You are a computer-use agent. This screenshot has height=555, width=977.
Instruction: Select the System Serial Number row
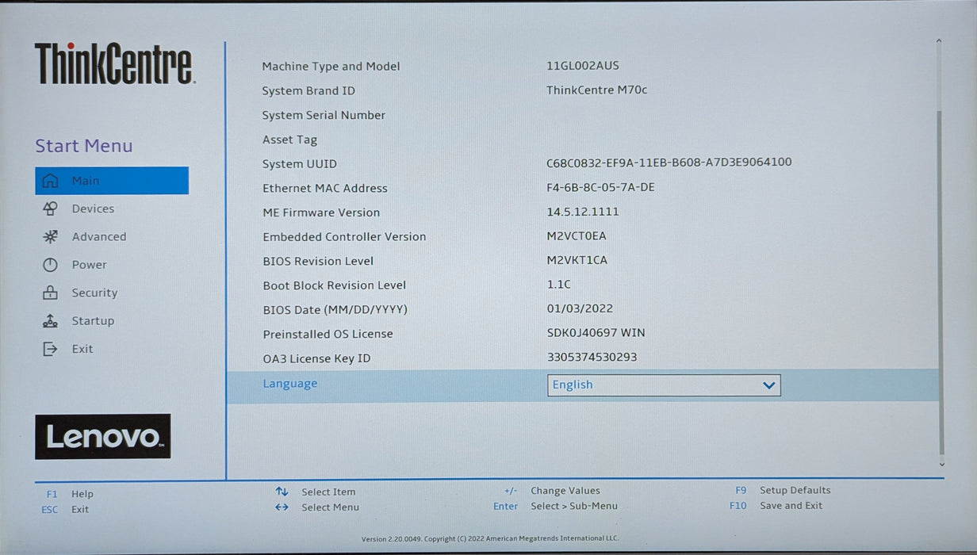583,115
